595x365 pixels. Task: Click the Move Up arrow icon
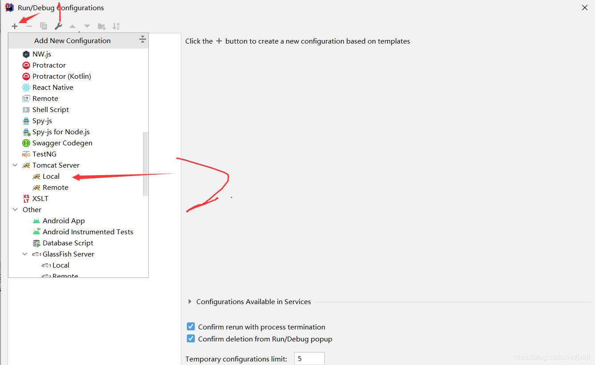[72, 26]
